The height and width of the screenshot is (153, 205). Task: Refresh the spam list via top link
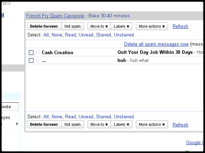pos(180,27)
